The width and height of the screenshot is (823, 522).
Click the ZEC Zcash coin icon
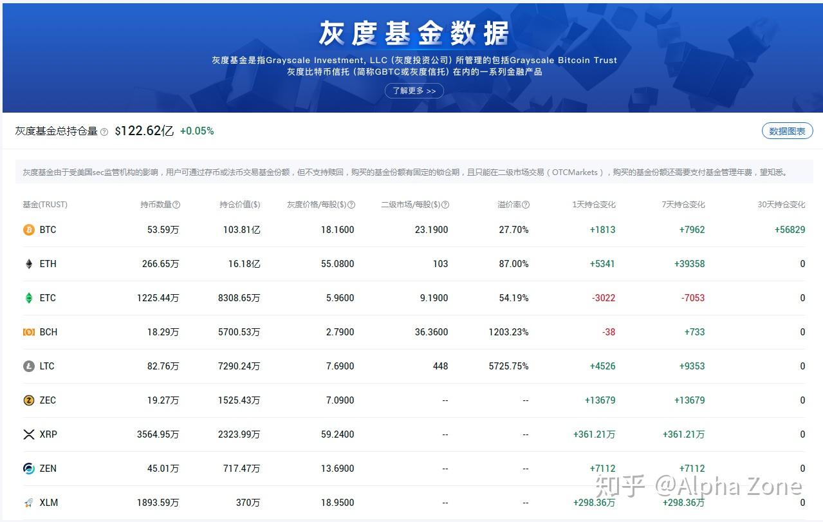28,400
